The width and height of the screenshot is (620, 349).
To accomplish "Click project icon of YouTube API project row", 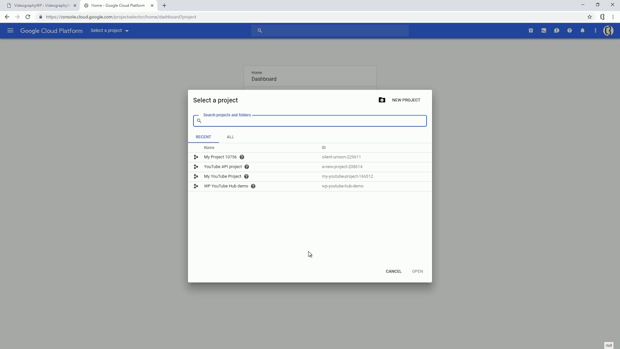I will pyautogui.click(x=196, y=167).
